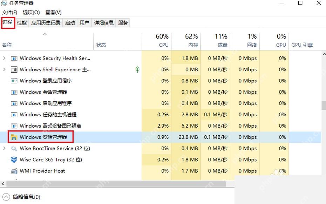Switch to the 详细信息 tab

[104, 23]
